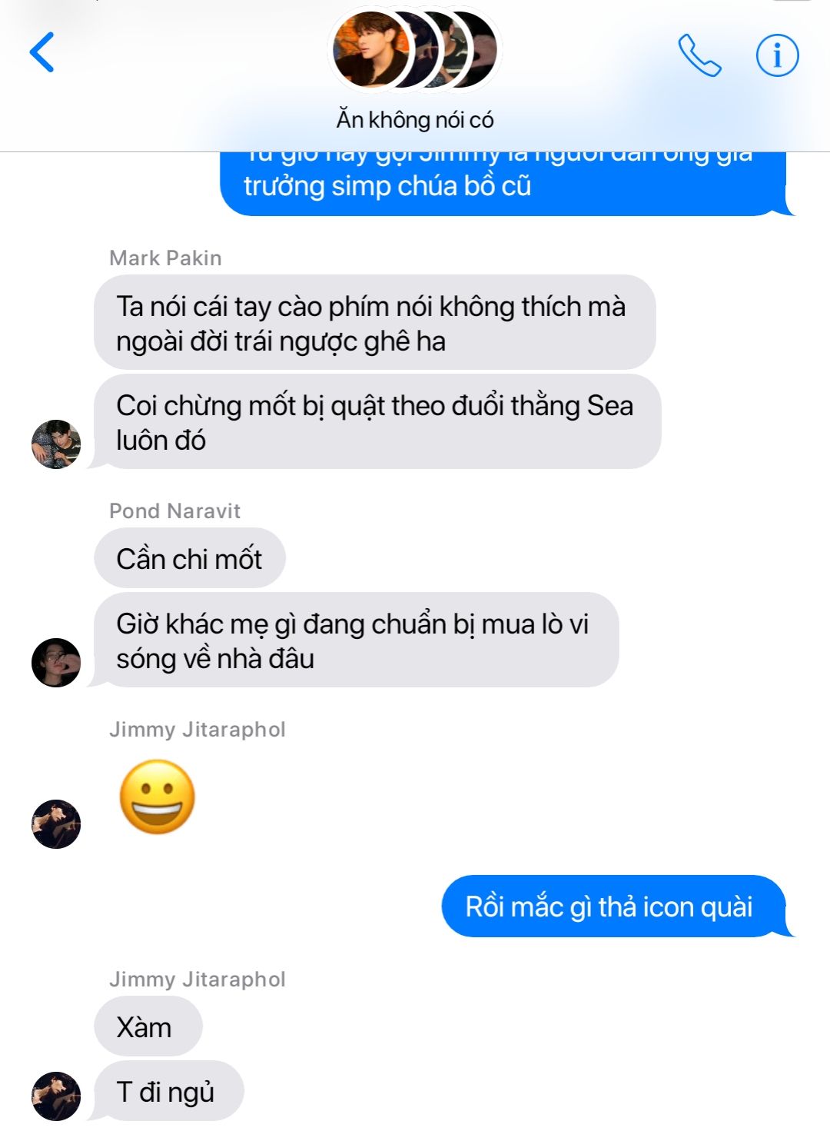Screen dimensions: 830x1141
Task: Tap the 'T đi ngủ' message bubble
Action: (x=168, y=1092)
